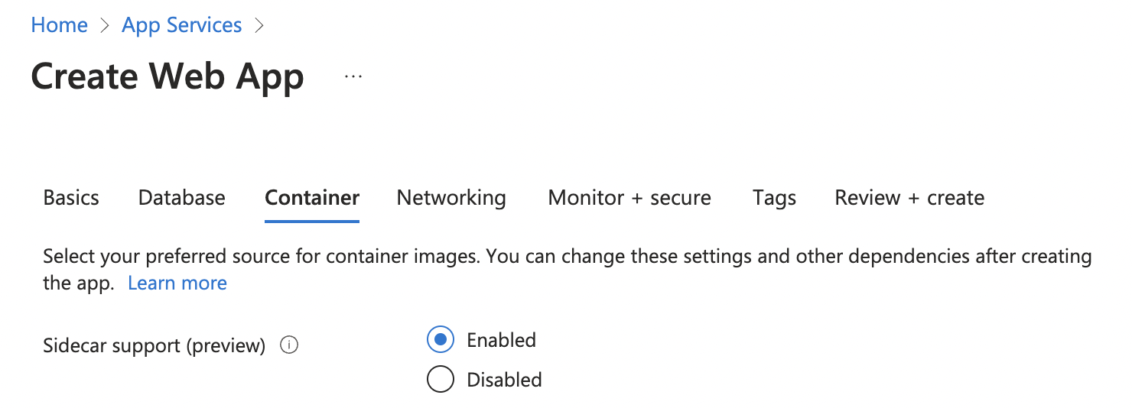The width and height of the screenshot is (1132, 408).
Task: Open the Monitor + secure tab
Action: [x=629, y=198]
